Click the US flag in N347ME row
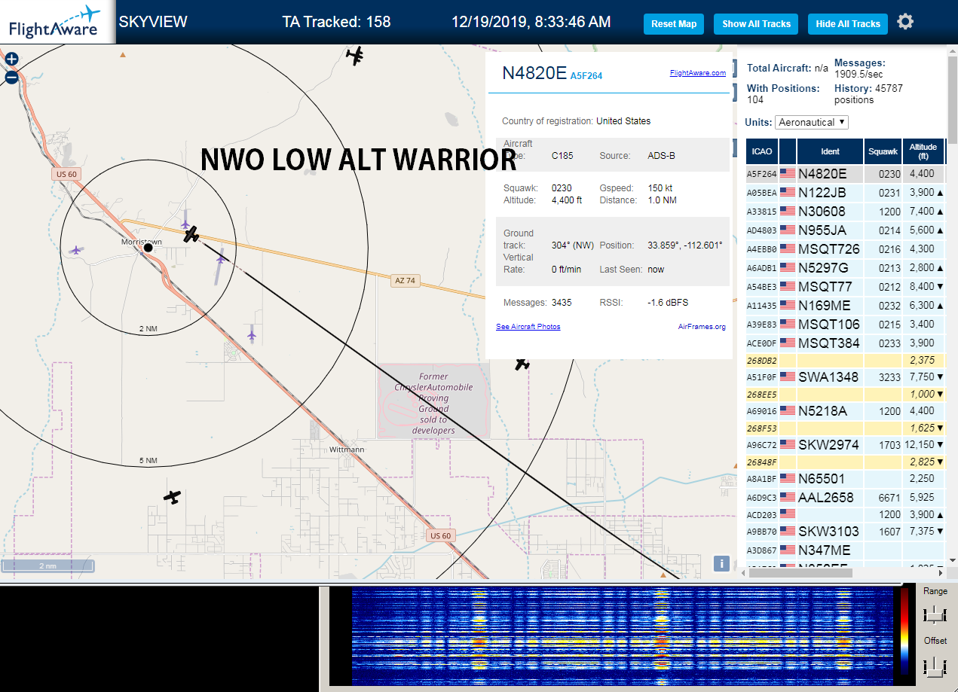The width and height of the screenshot is (958, 692). pyautogui.click(x=788, y=550)
